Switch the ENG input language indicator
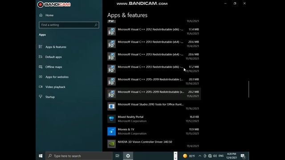285x160 pixels. [x=221, y=156]
